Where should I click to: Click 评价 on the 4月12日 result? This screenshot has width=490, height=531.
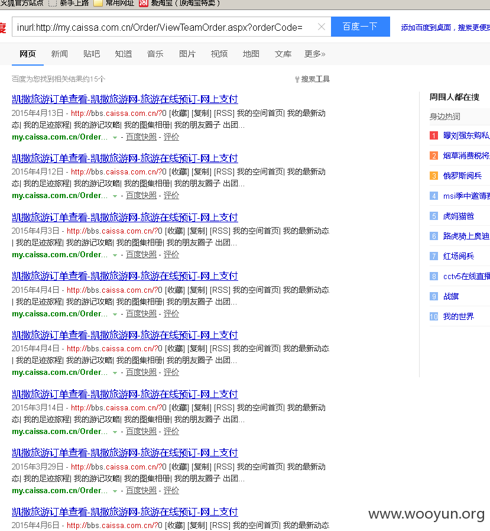pyautogui.click(x=171, y=195)
